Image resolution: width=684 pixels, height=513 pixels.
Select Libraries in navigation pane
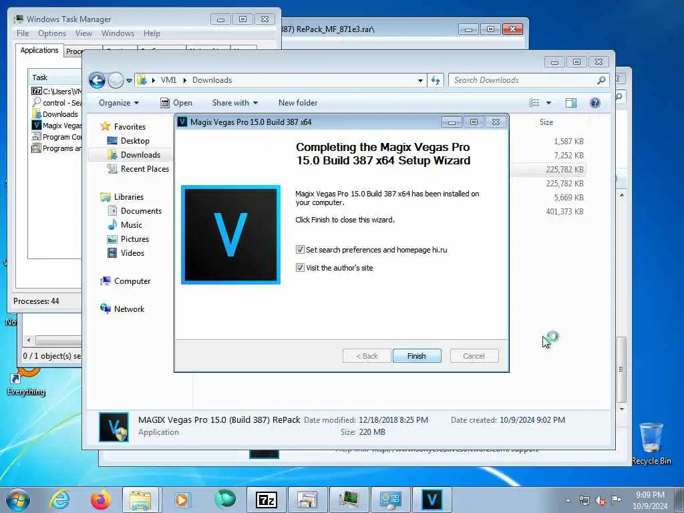tap(129, 197)
